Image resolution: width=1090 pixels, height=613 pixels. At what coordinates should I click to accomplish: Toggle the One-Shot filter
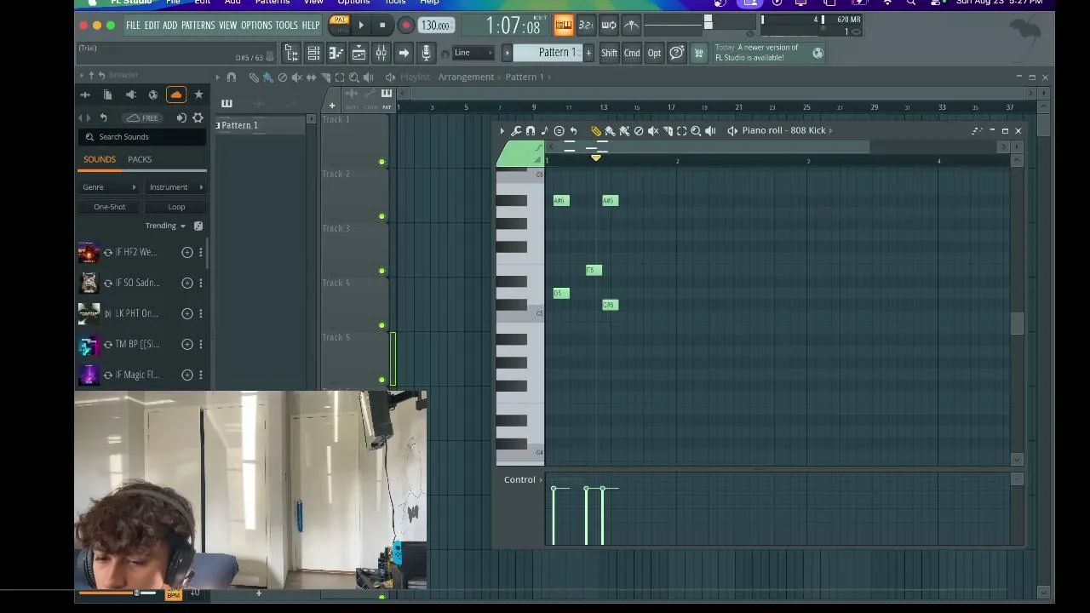[x=110, y=207]
